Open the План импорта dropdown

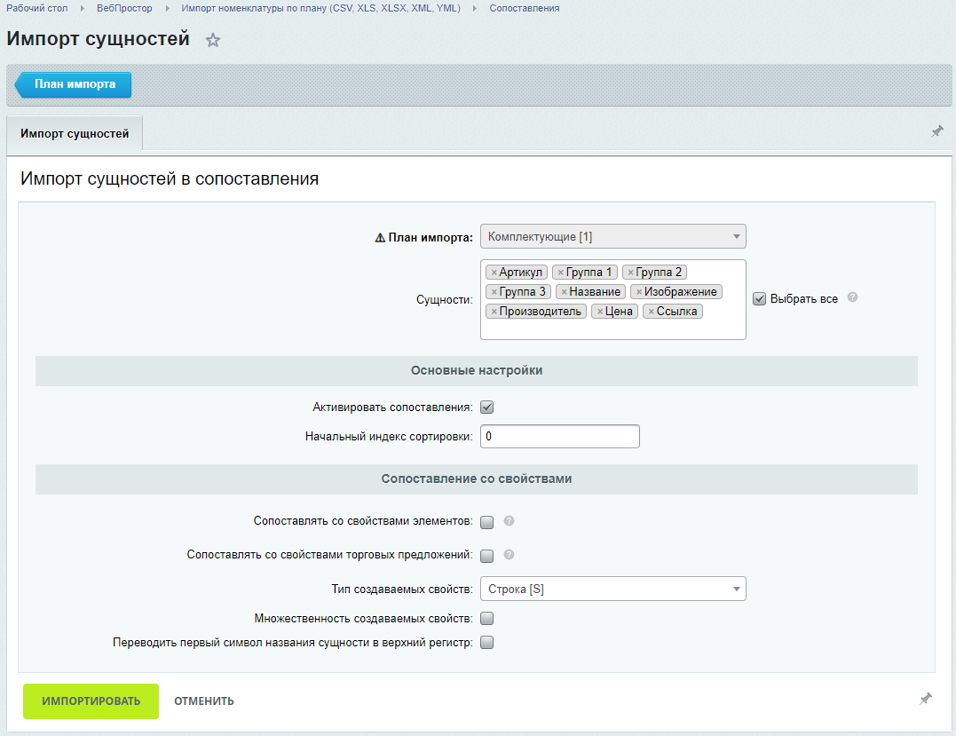tap(612, 236)
